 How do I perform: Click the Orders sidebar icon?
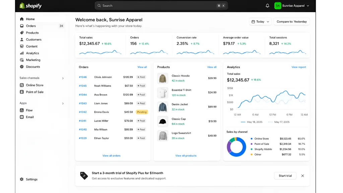point(22,26)
